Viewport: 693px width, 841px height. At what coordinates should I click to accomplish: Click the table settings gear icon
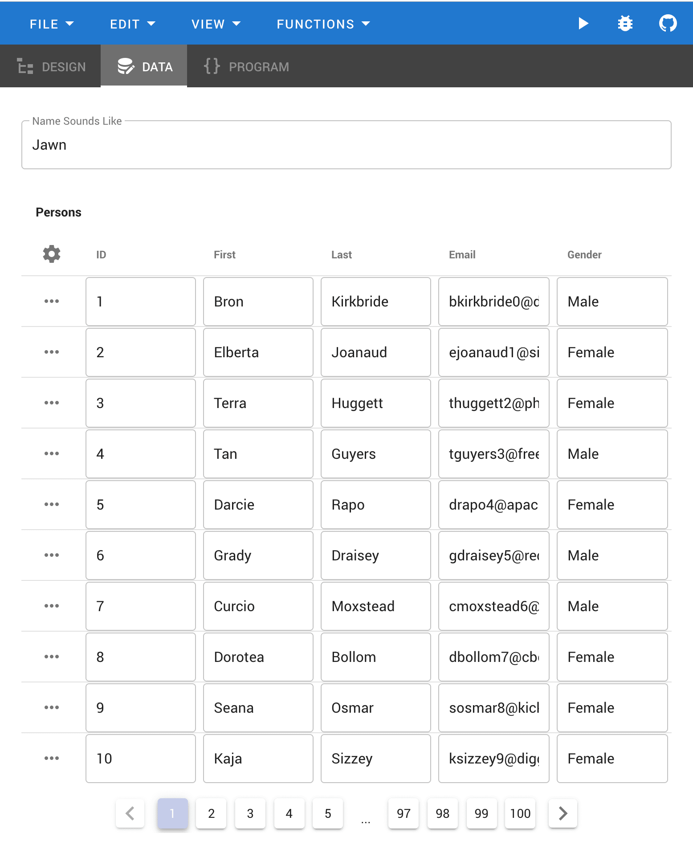coord(52,254)
